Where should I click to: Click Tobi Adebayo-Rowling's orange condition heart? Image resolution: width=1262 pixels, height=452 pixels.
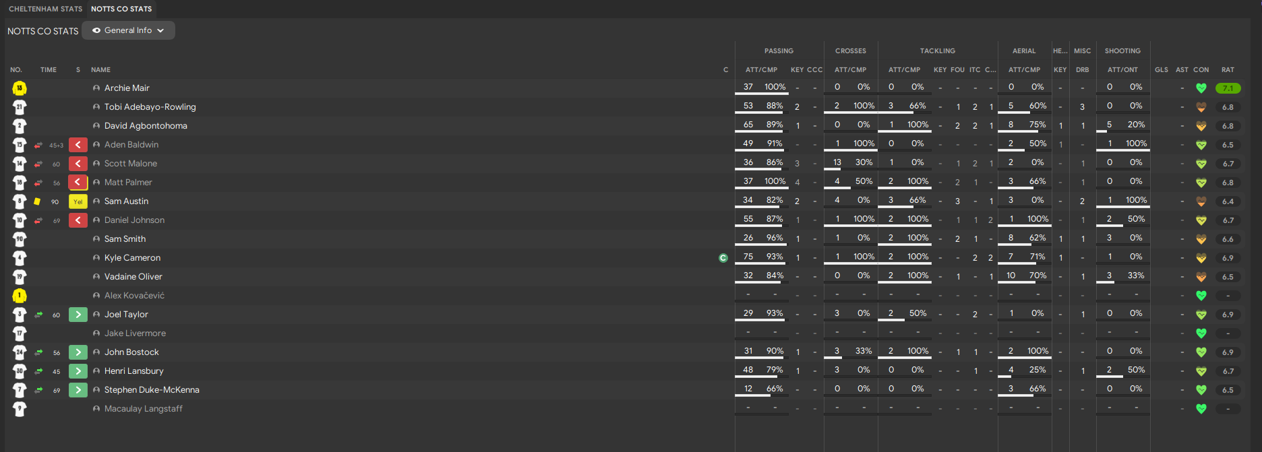1201,107
